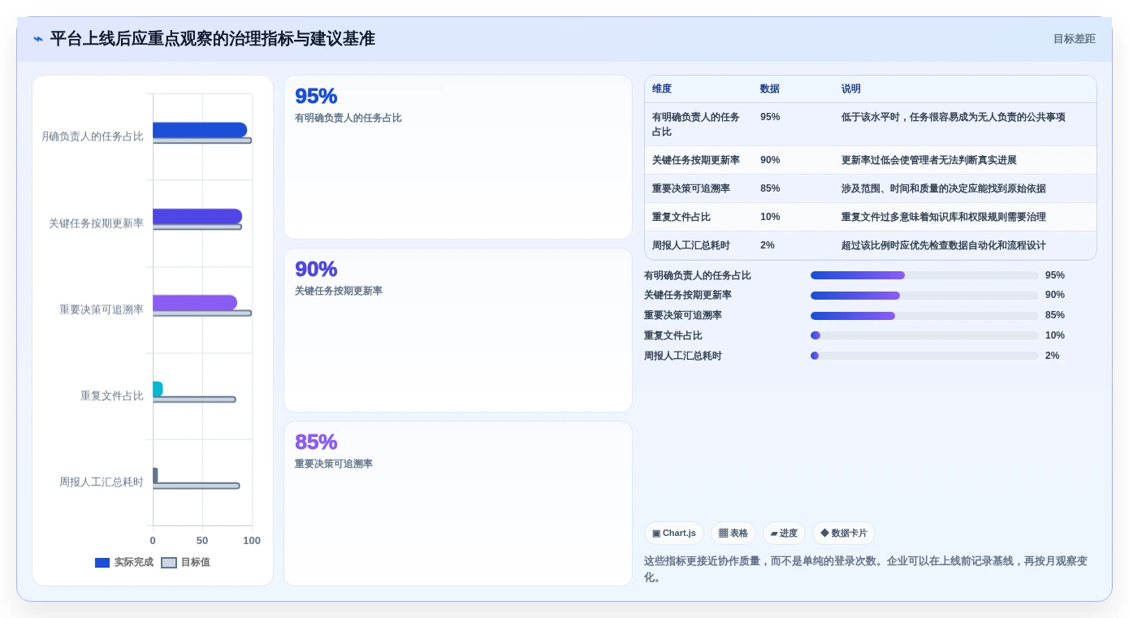The width and height of the screenshot is (1129, 618).
Task: Click the chart axis label 重要决策可追溯率
Action: pyautogui.click(x=101, y=310)
